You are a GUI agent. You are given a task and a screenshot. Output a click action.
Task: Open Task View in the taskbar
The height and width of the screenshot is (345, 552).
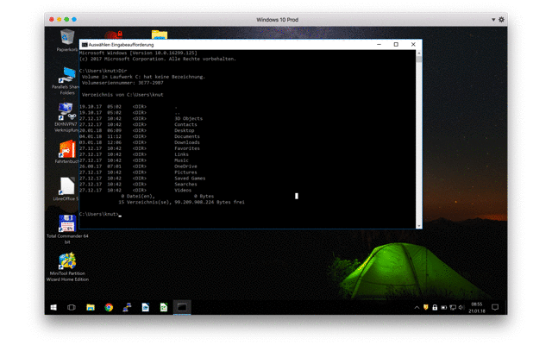(72, 307)
